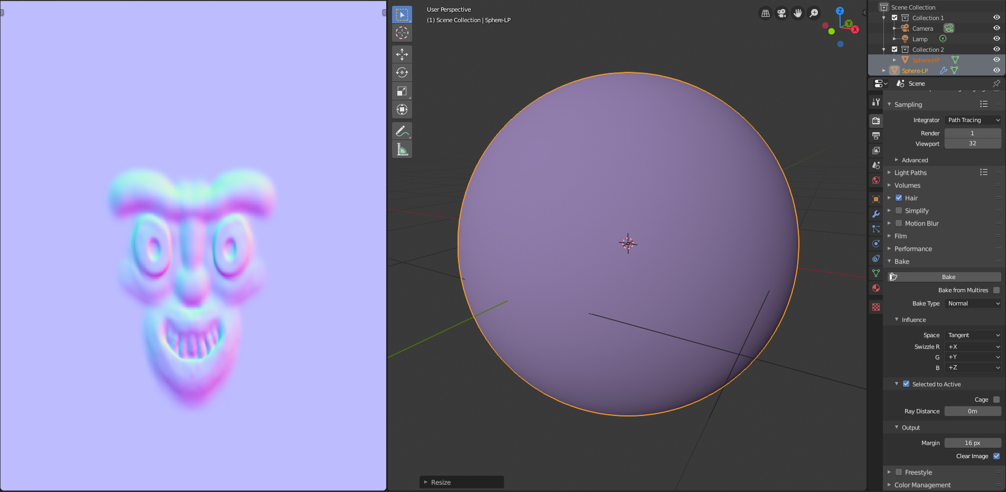Choose the Move tool
The height and width of the screenshot is (492, 1006).
tap(402, 54)
